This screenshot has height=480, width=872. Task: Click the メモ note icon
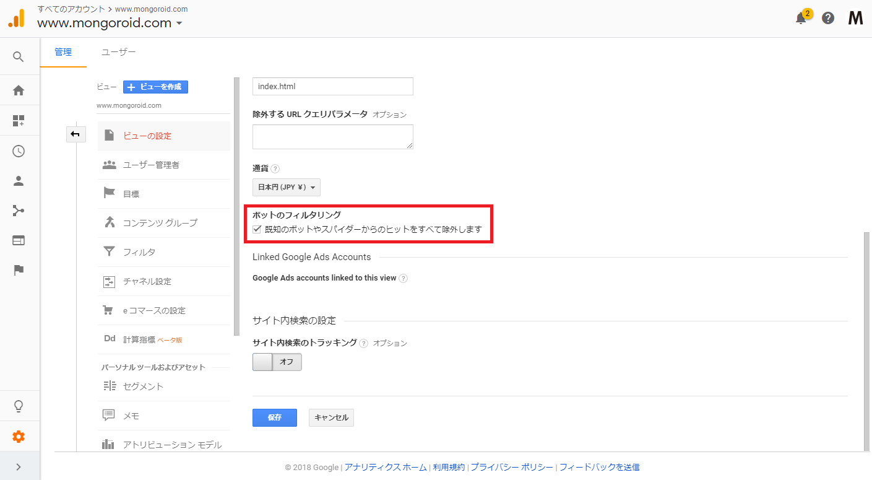110,415
